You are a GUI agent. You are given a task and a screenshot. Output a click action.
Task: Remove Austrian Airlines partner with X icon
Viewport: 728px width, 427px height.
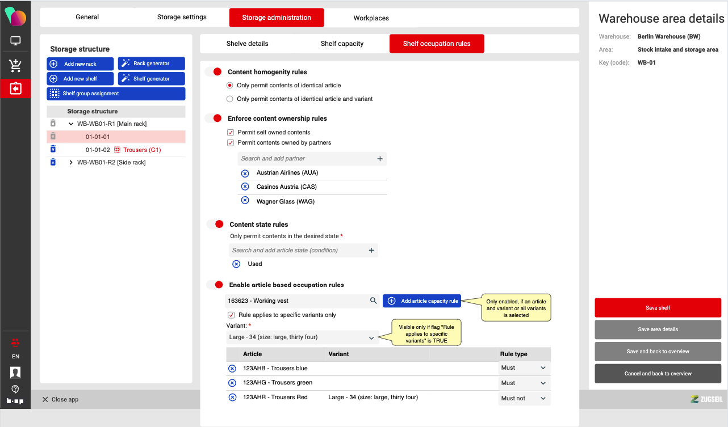(x=245, y=173)
